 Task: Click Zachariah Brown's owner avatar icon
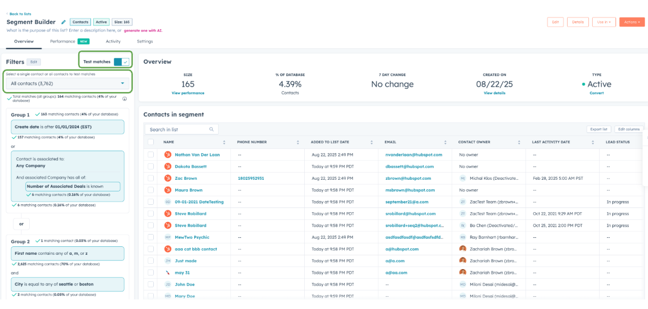click(x=462, y=248)
